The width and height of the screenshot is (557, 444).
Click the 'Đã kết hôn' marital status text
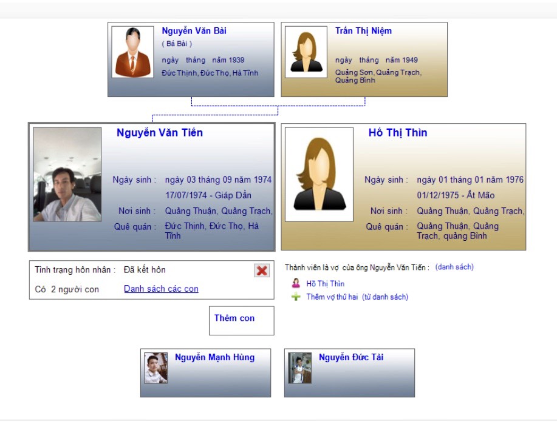click(145, 270)
